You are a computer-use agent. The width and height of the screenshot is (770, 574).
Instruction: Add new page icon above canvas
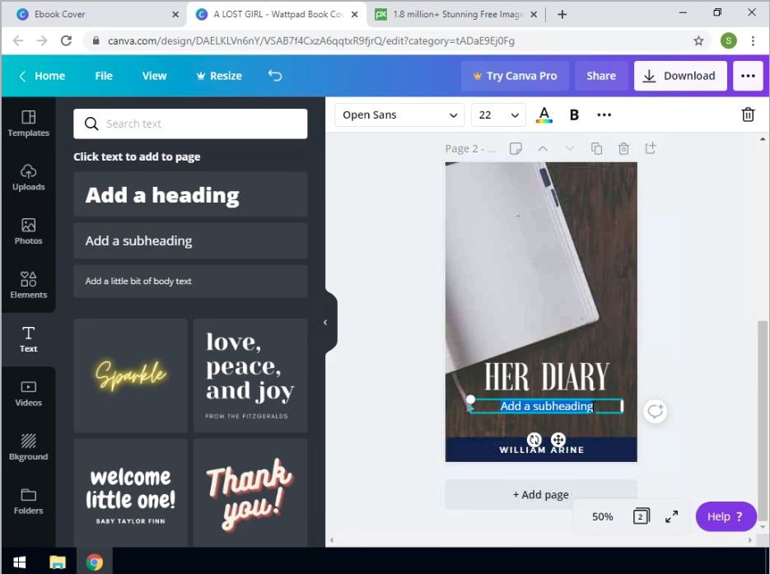click(651, 147)
